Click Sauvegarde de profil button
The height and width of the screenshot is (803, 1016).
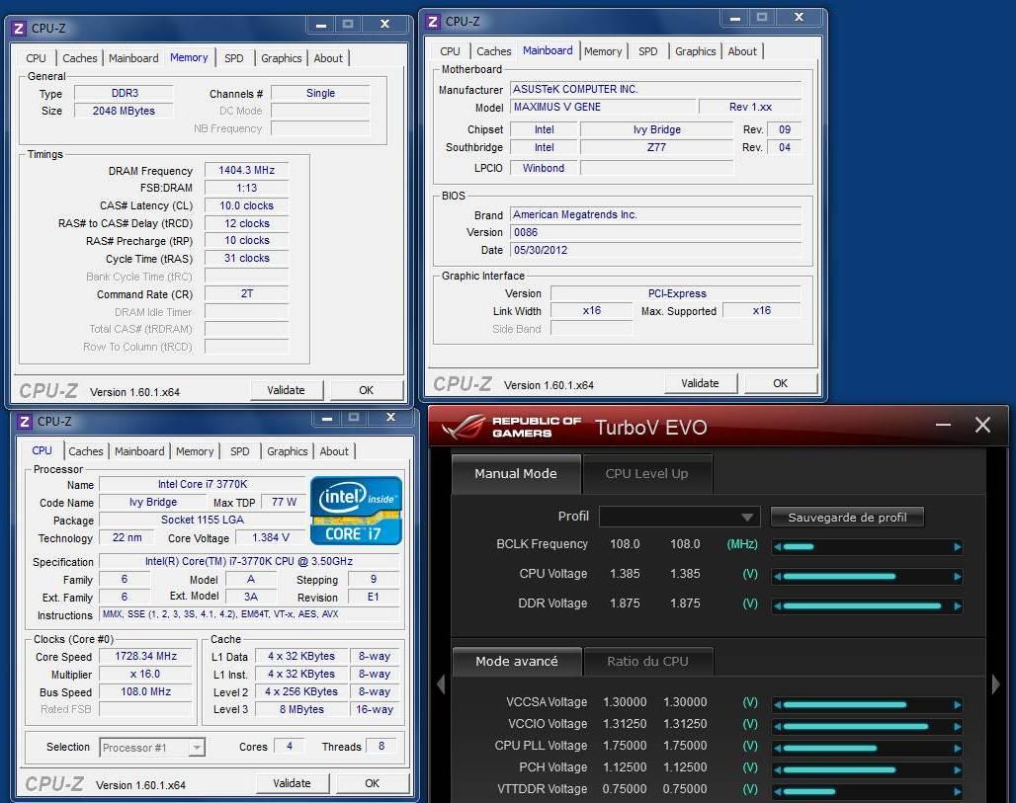(x=847, y=518)
